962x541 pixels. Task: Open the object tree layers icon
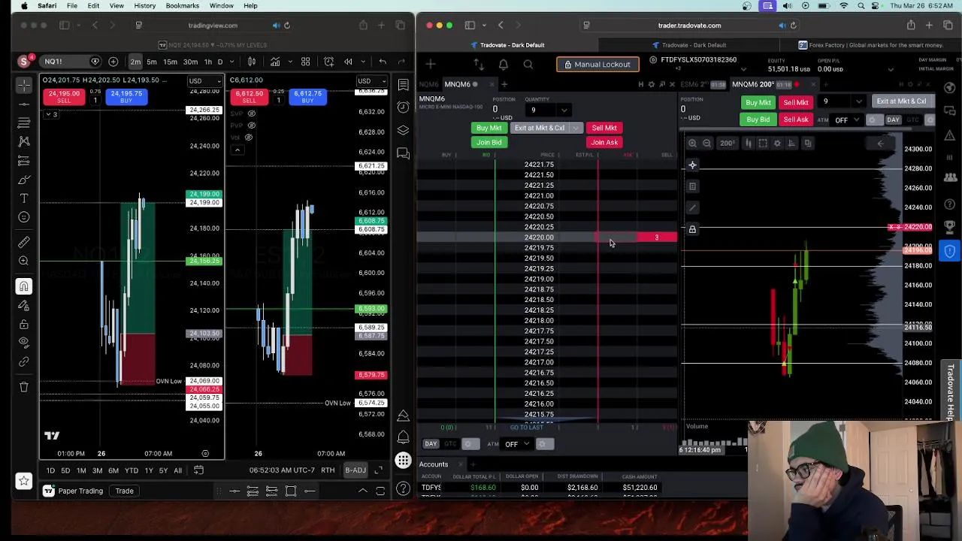tap(404, 130)
